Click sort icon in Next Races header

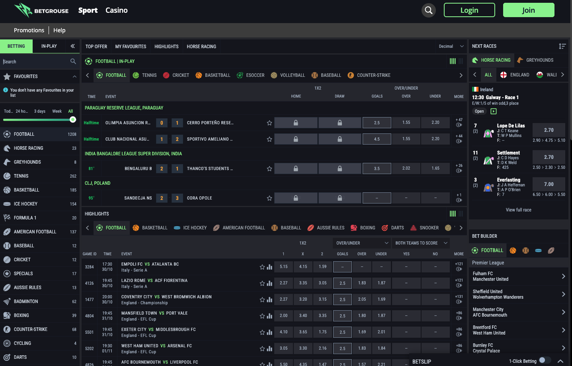tap(562, 46)
